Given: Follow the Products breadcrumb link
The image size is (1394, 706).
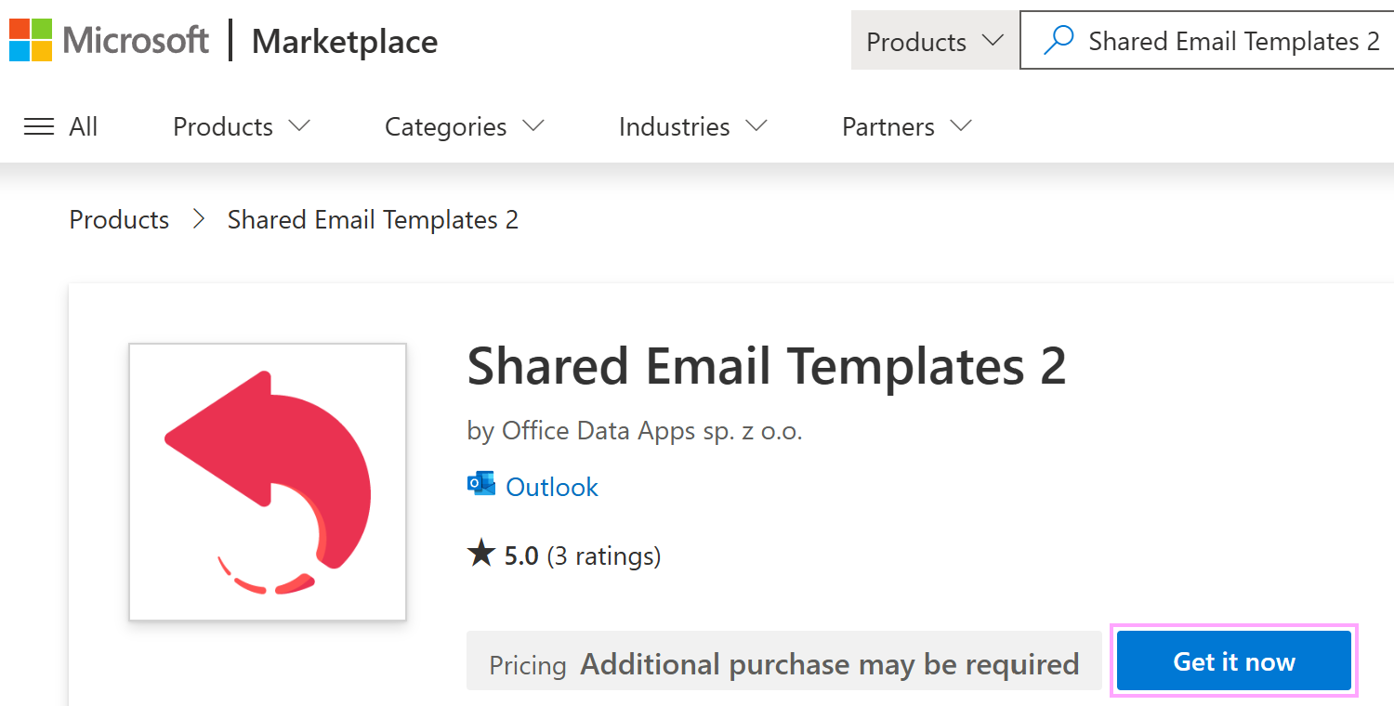Looking at the screenshot, I should coord(118,219).
